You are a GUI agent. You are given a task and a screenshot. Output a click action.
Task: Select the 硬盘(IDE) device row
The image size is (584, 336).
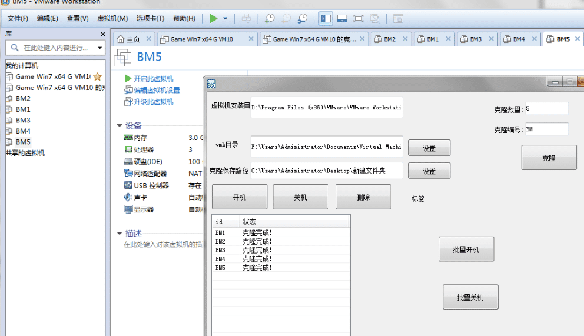162,161
